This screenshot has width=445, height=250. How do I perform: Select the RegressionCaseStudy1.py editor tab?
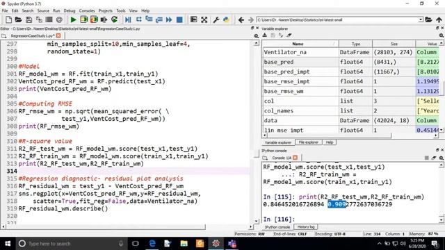[32, 36]
